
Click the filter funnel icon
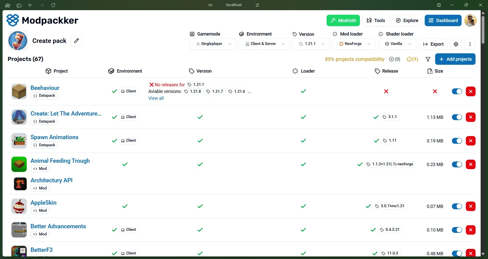click(428, 59)
